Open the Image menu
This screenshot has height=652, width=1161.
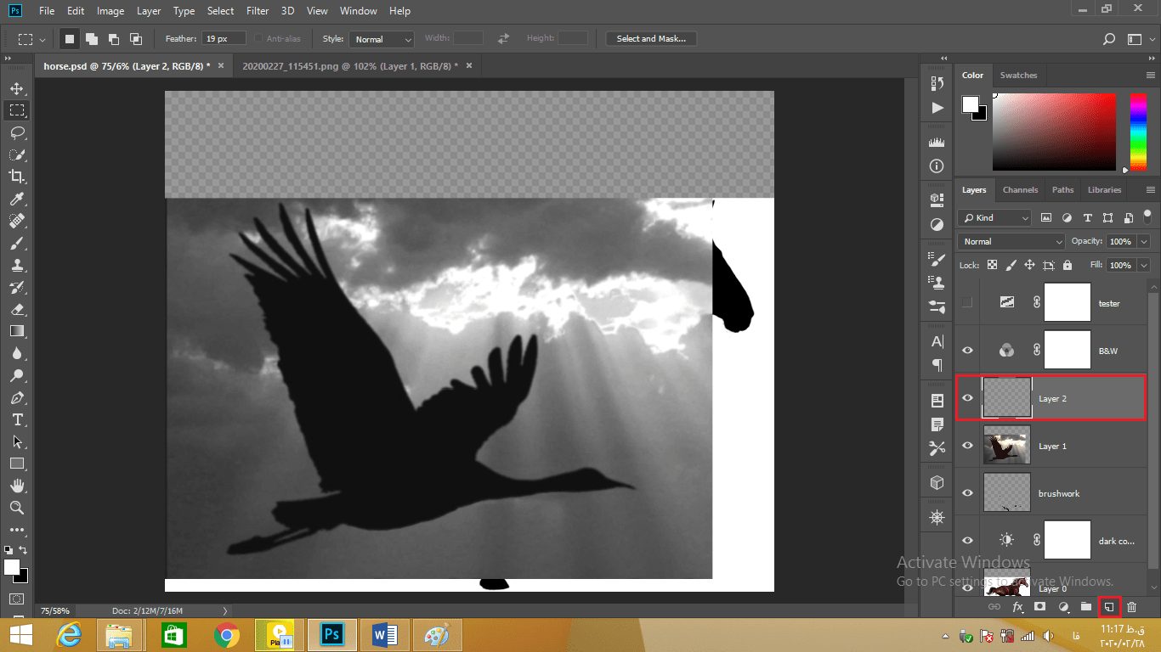point(110,11)
